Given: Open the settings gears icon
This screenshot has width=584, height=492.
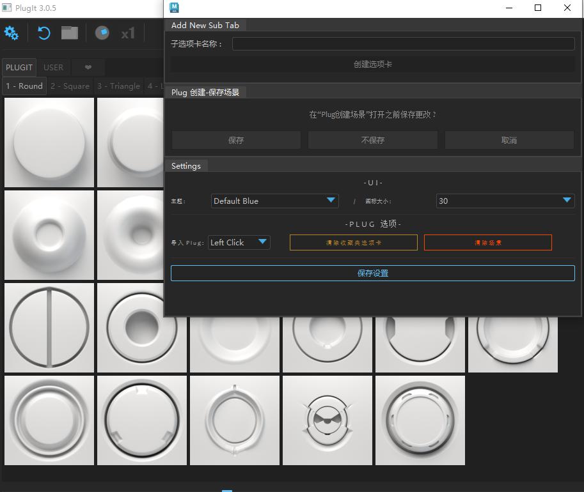Looking at the screenshot, I should 12,33.
